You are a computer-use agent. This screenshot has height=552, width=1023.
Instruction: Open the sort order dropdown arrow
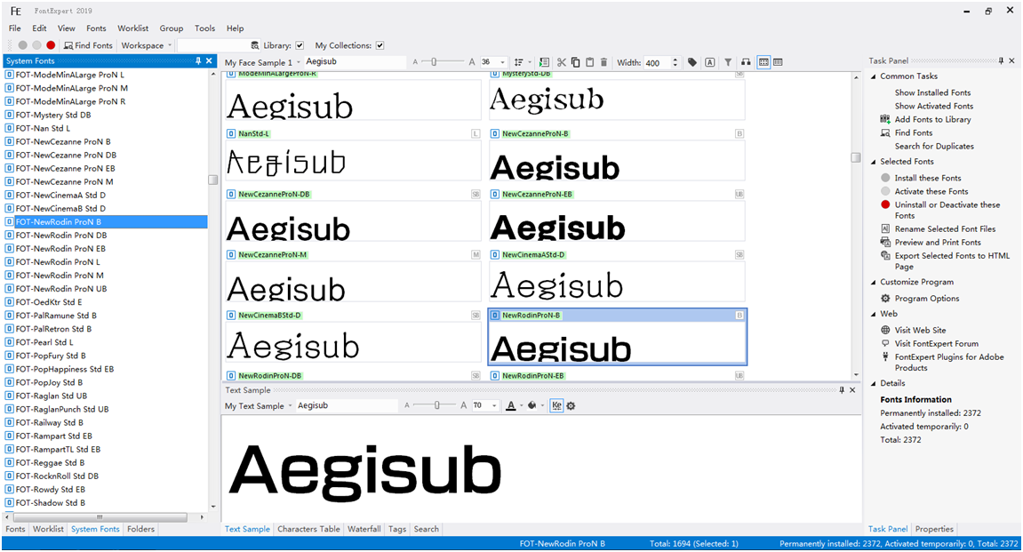pos(529,62)
